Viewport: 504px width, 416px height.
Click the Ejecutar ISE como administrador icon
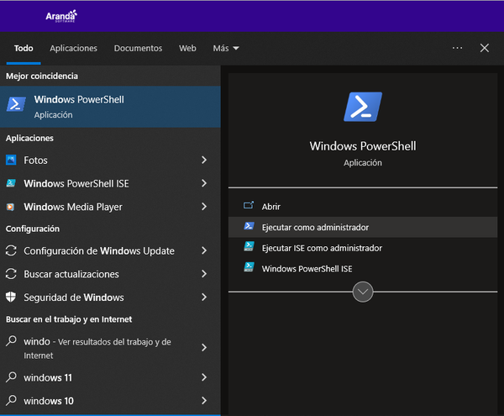click(x=249, y=246)
